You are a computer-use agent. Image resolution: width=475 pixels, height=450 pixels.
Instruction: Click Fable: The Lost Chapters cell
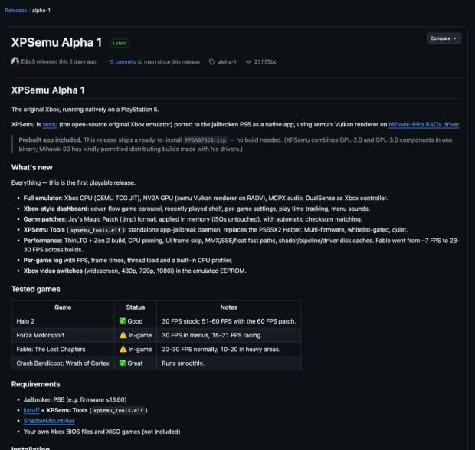coord(63,349)
